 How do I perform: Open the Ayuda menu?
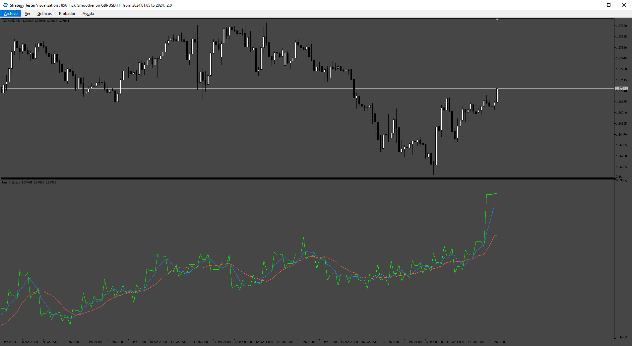click(x=88, y=14)
